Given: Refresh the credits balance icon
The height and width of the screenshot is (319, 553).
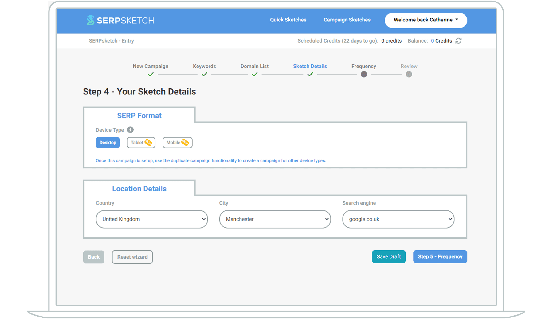Looking at the screenshot, I should click(x=458, y=41).
